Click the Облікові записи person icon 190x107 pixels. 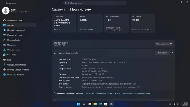pos(4,50)
